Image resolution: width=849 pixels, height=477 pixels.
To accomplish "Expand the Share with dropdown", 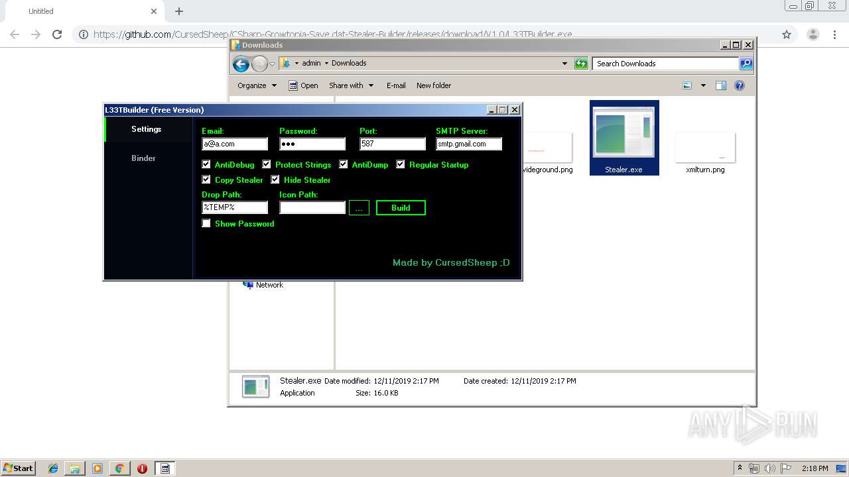I will pos(352,85).
